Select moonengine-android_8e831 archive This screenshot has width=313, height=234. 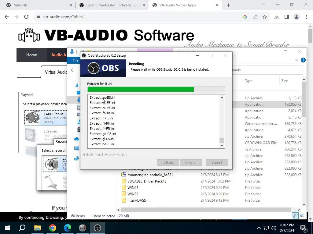click(150, 175)
